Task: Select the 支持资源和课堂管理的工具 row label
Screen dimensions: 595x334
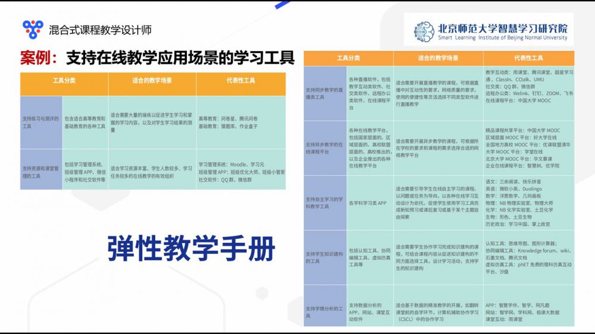Action: pyautogui.click(x=41, y=172)
